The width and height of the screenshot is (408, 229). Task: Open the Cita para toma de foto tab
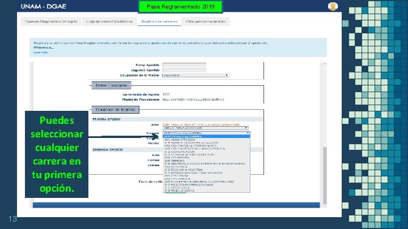pyautogui.click(x=206, y=21)
